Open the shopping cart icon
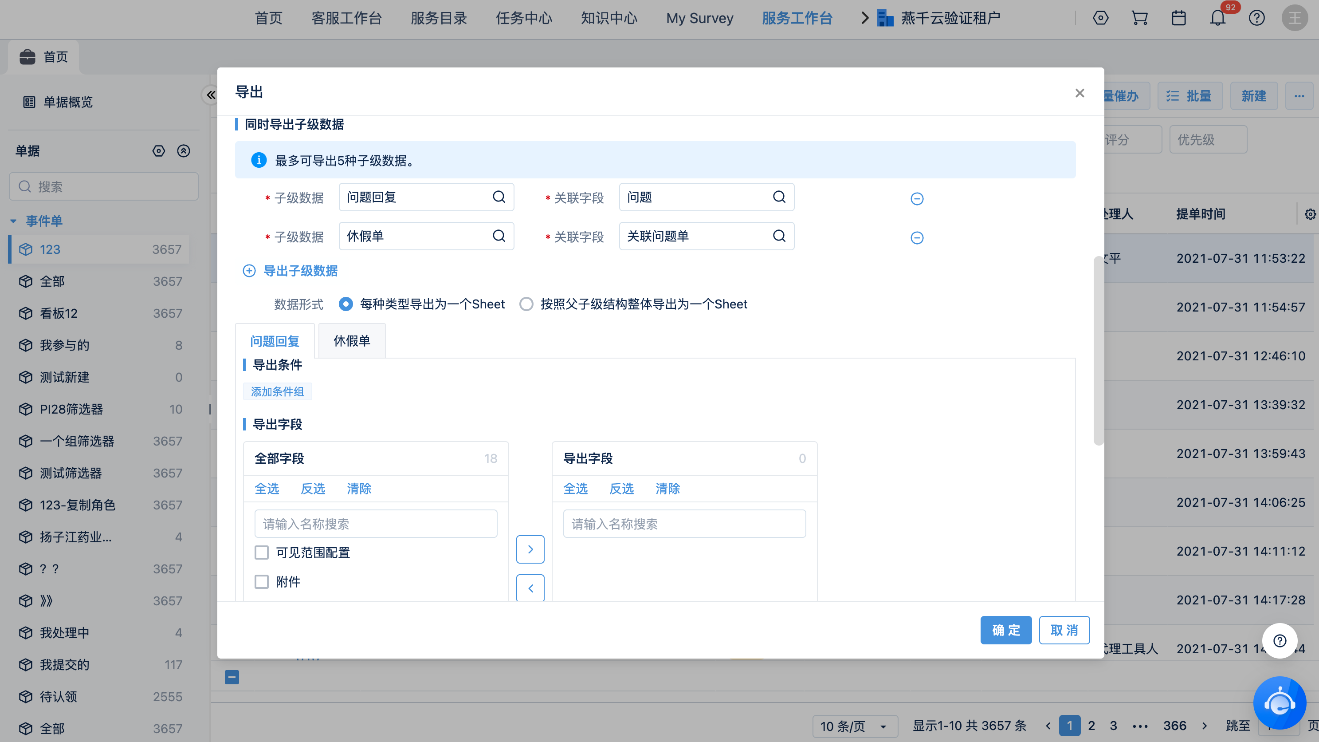The height and width of the screenshot is (742, 1319). click(1139, 19)
